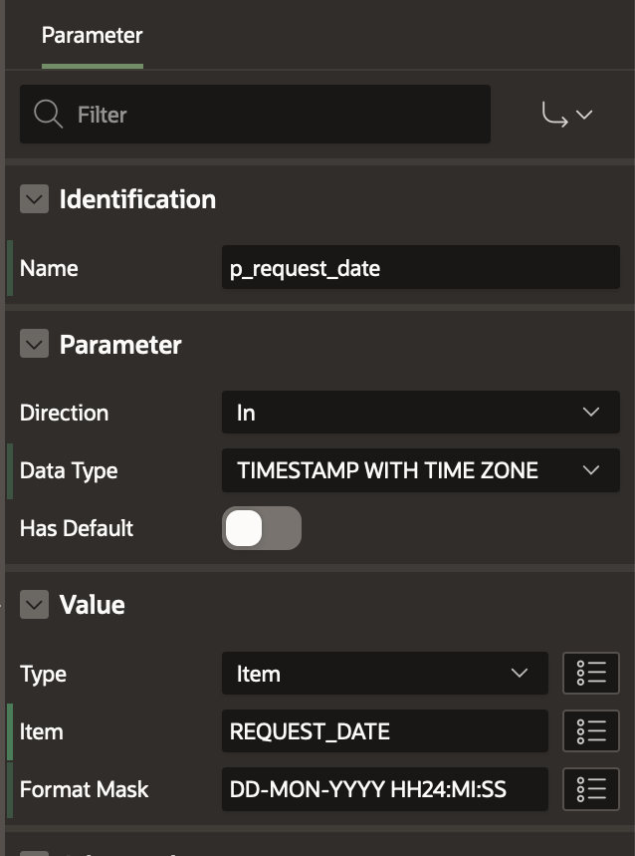The image size is (635, 856).
Task: Open list of values icon beside Type
Action: pyautogui.click(x=590, y=674)
